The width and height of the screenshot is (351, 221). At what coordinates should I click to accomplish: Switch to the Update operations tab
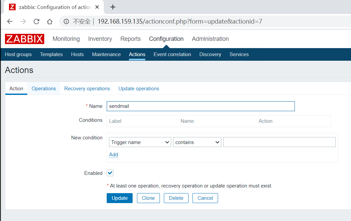[x=139, y=89]
